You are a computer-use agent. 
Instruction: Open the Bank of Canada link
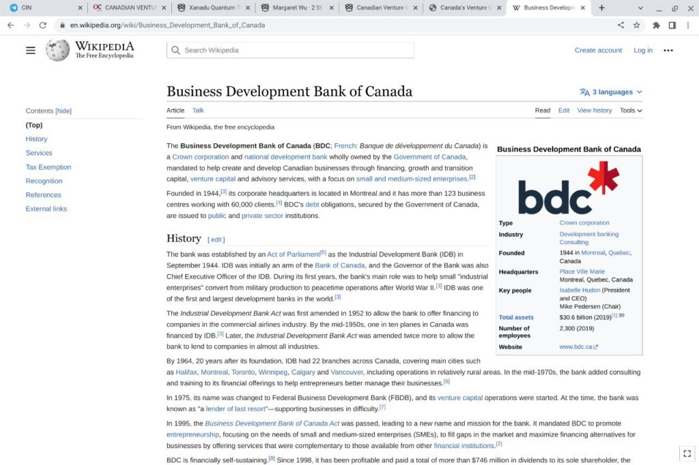point(340,265)
